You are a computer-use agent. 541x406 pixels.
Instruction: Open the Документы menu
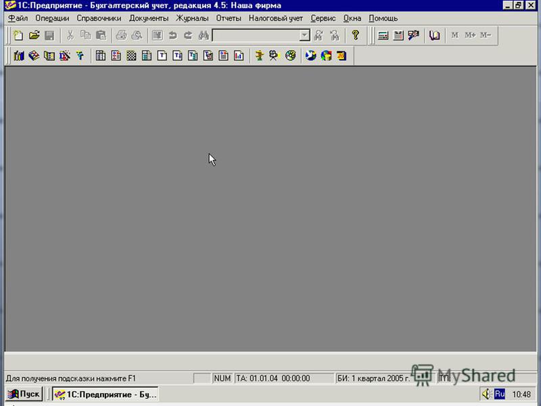pos(149,18)
